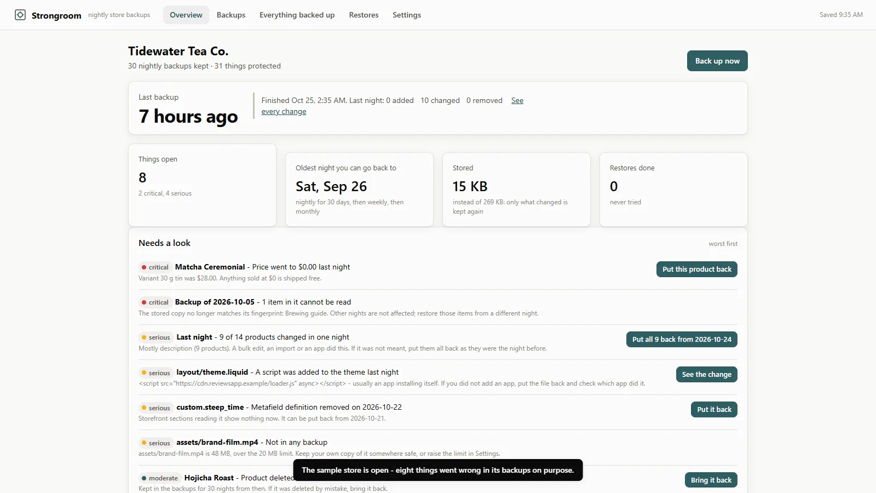The width and height of the screenshot is (876, 493).
Task: Click the Restores done count 0
Action: (614, 186)
